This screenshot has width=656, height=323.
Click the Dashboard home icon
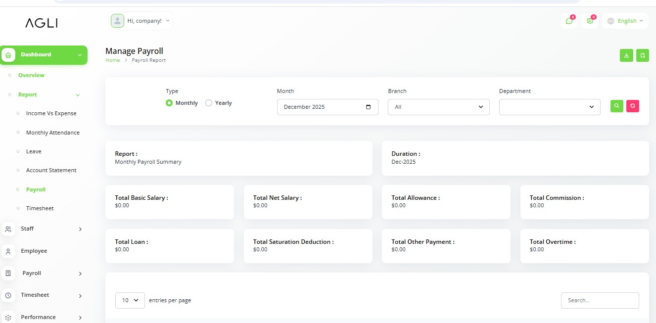click(x=8, y=55)
